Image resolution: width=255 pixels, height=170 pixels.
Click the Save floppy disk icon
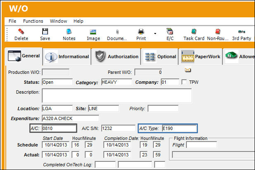coord(45,31)
